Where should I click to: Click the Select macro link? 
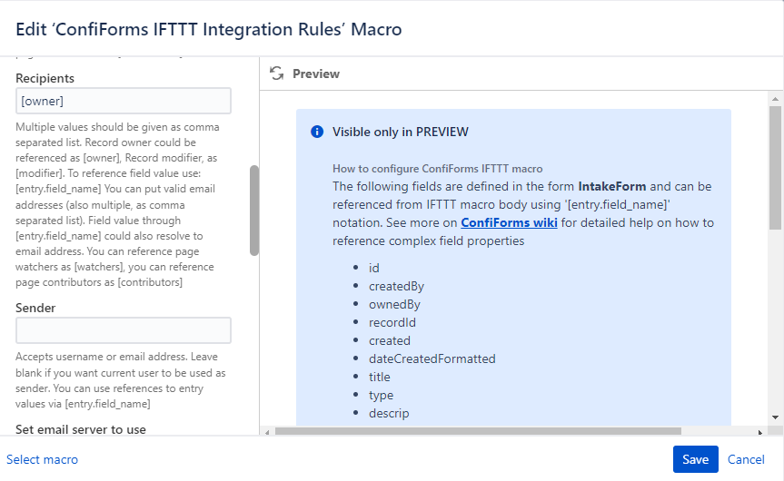coord(42,459)
